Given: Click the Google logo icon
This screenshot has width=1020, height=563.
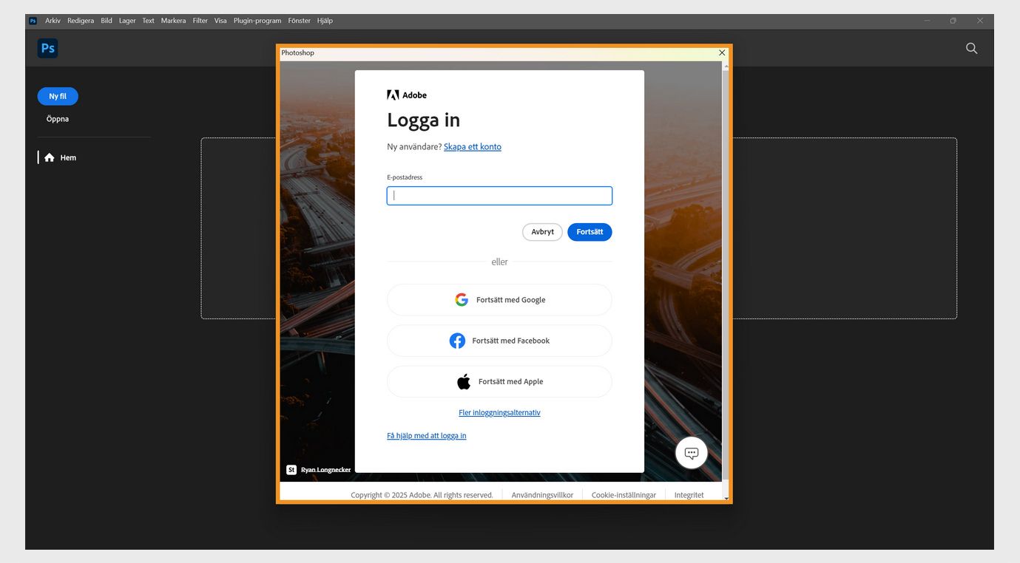Looking at the screenshot, I should 462,300.
